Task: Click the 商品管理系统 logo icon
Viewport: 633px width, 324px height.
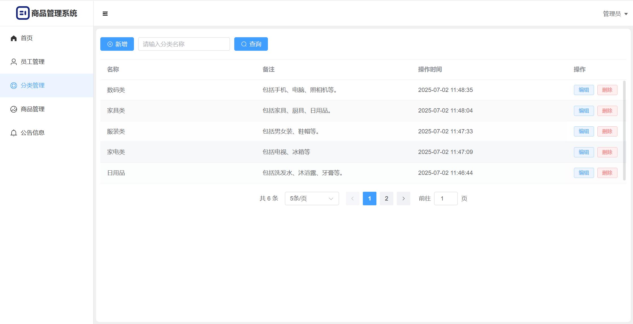Action: tap(23, 13)
